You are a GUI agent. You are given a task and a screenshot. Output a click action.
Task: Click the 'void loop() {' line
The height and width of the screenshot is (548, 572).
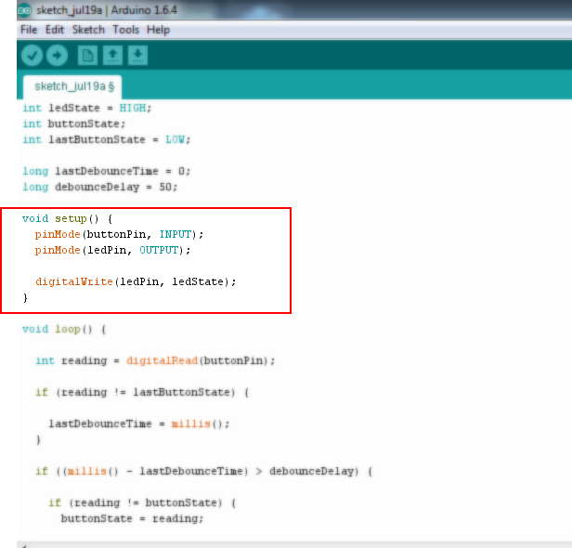point(64,329)
